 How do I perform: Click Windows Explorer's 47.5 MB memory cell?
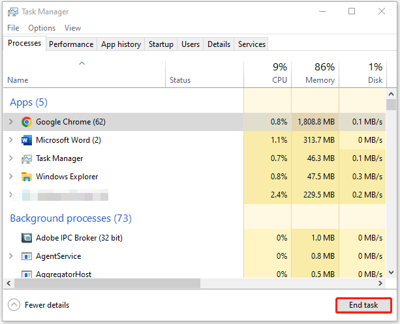tap(315, 177)
